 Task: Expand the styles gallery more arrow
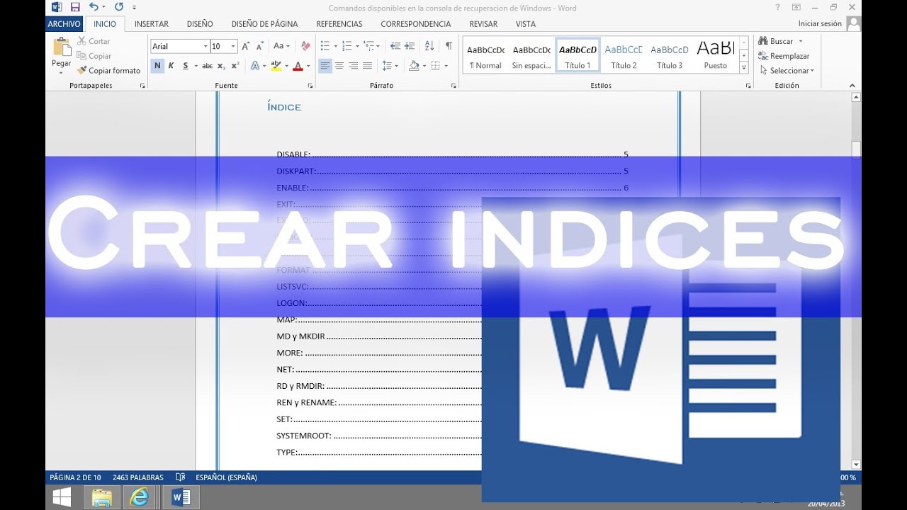click(743, 68)
